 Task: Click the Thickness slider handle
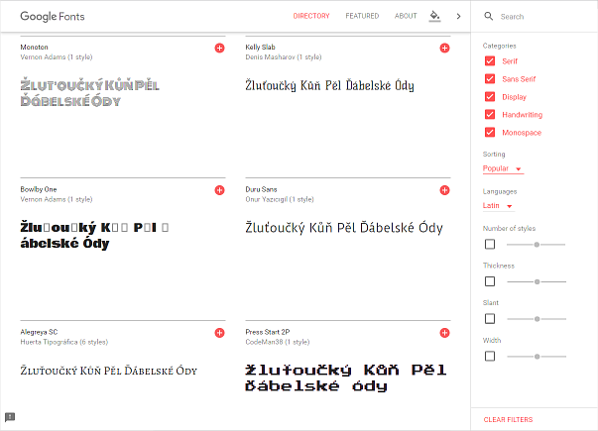pos(537,281)
